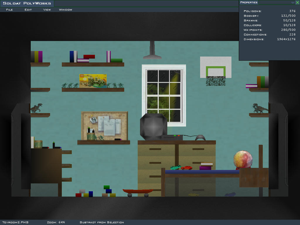Select the cork bulletin board scenery
Screen dimensions: 300x225
pyautogui.click(x=105, y=125)
